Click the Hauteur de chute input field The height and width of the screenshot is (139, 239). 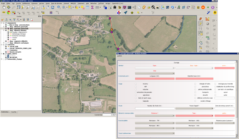[x=155, y=108]
